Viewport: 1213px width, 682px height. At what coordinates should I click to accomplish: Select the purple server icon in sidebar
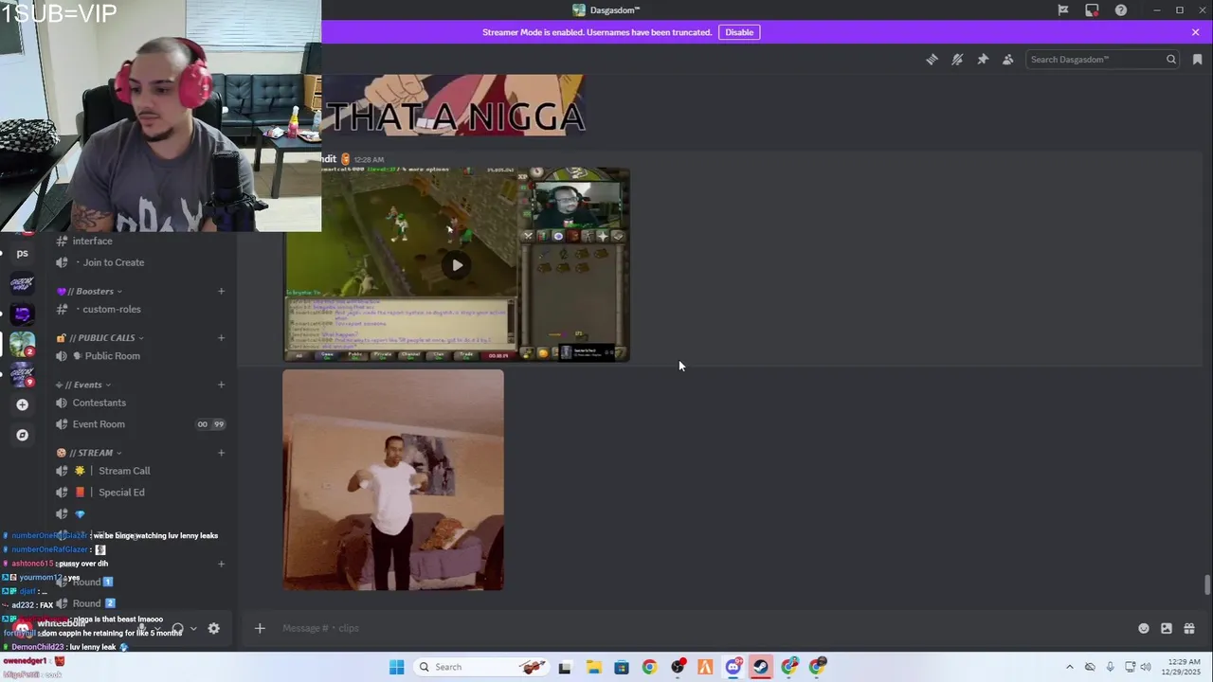point(22,314)
